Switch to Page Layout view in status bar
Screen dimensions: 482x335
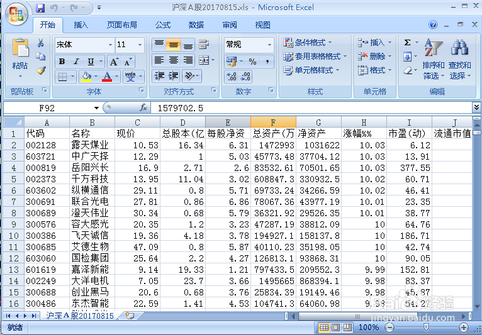336,327
